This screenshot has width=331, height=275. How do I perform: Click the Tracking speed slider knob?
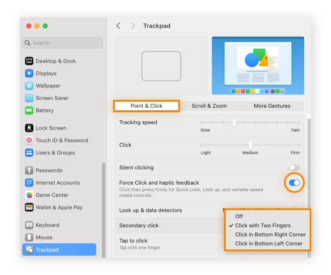click(x=234, y=122)
